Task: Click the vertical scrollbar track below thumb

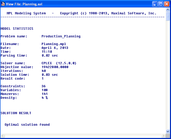Action: (x=168, y=77)
